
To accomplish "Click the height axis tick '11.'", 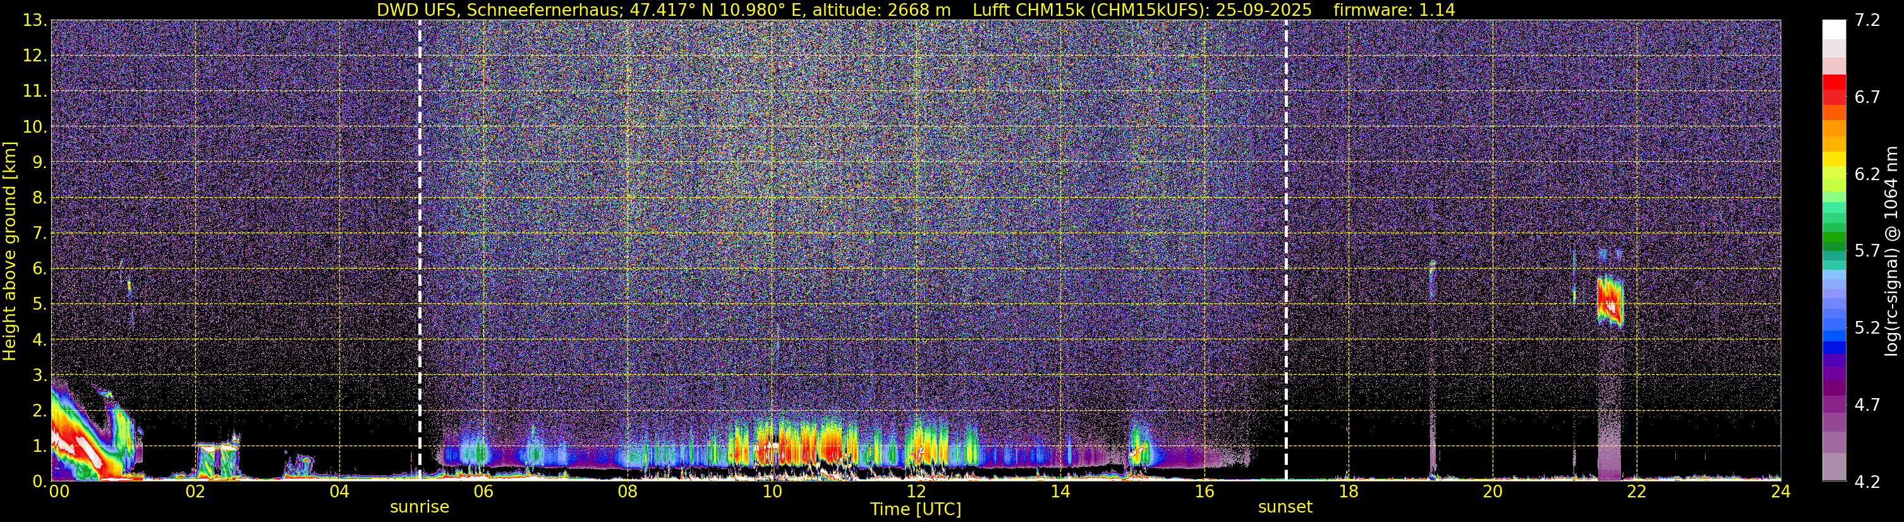I will click(34, 91).
